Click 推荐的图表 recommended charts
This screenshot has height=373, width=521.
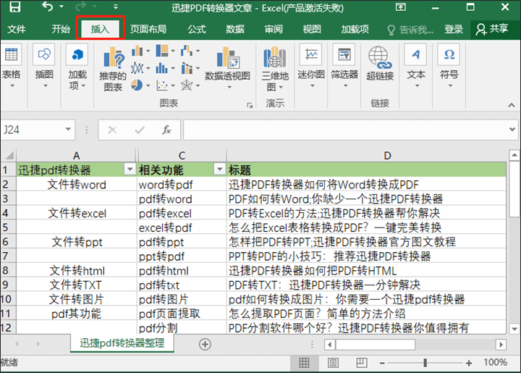point(113,69)
